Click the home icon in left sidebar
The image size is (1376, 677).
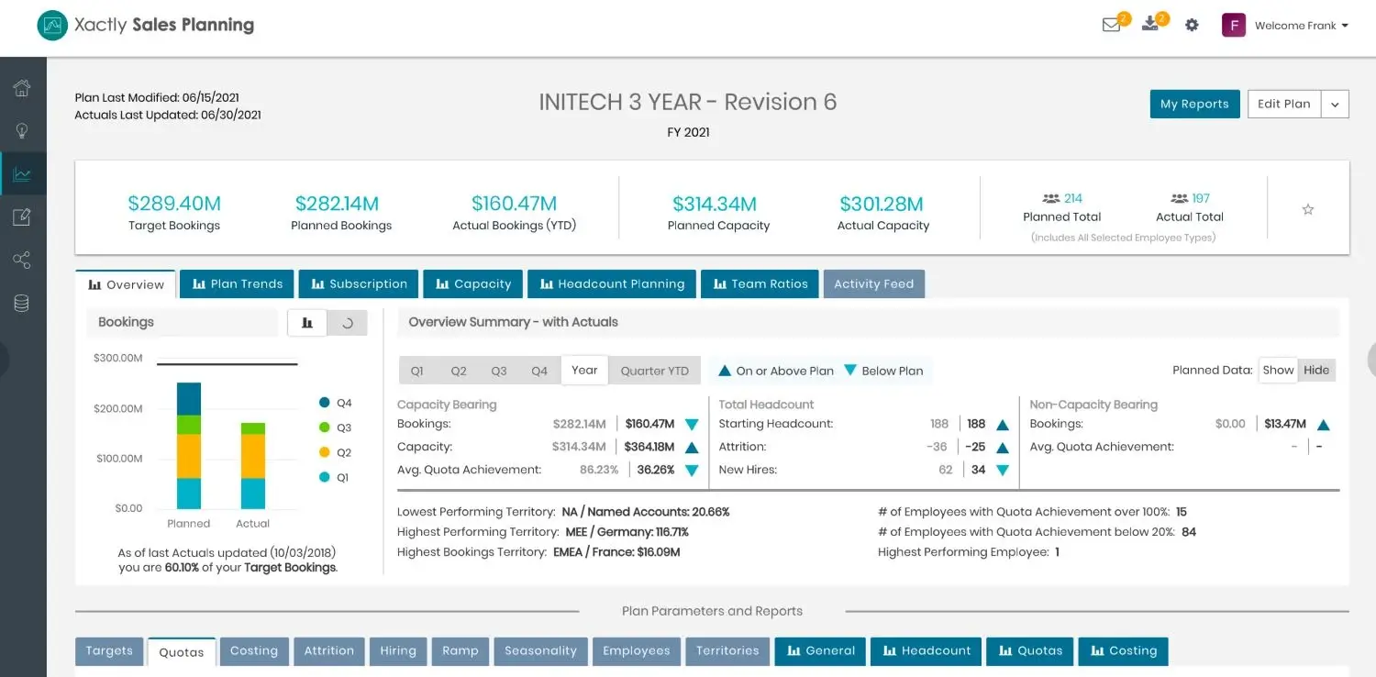[x=22, y=88]
